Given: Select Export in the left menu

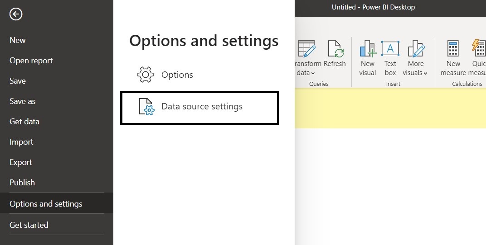Looking at the screenshot, I should pyautogui.click(x=21, y=162).
